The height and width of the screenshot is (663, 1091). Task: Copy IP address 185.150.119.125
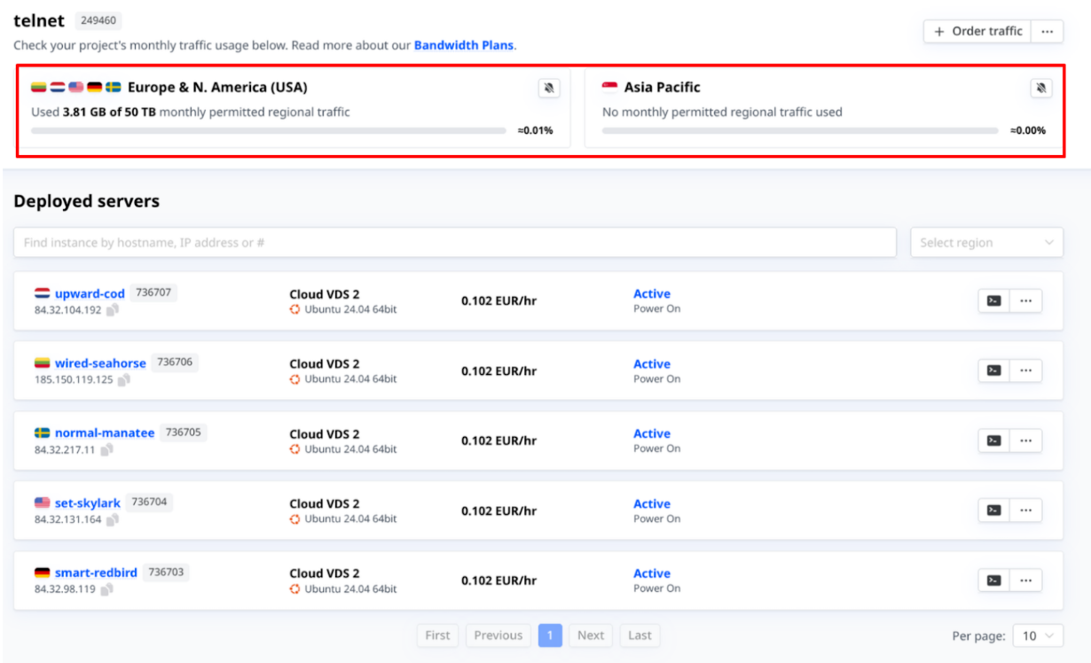pos(124,380)
